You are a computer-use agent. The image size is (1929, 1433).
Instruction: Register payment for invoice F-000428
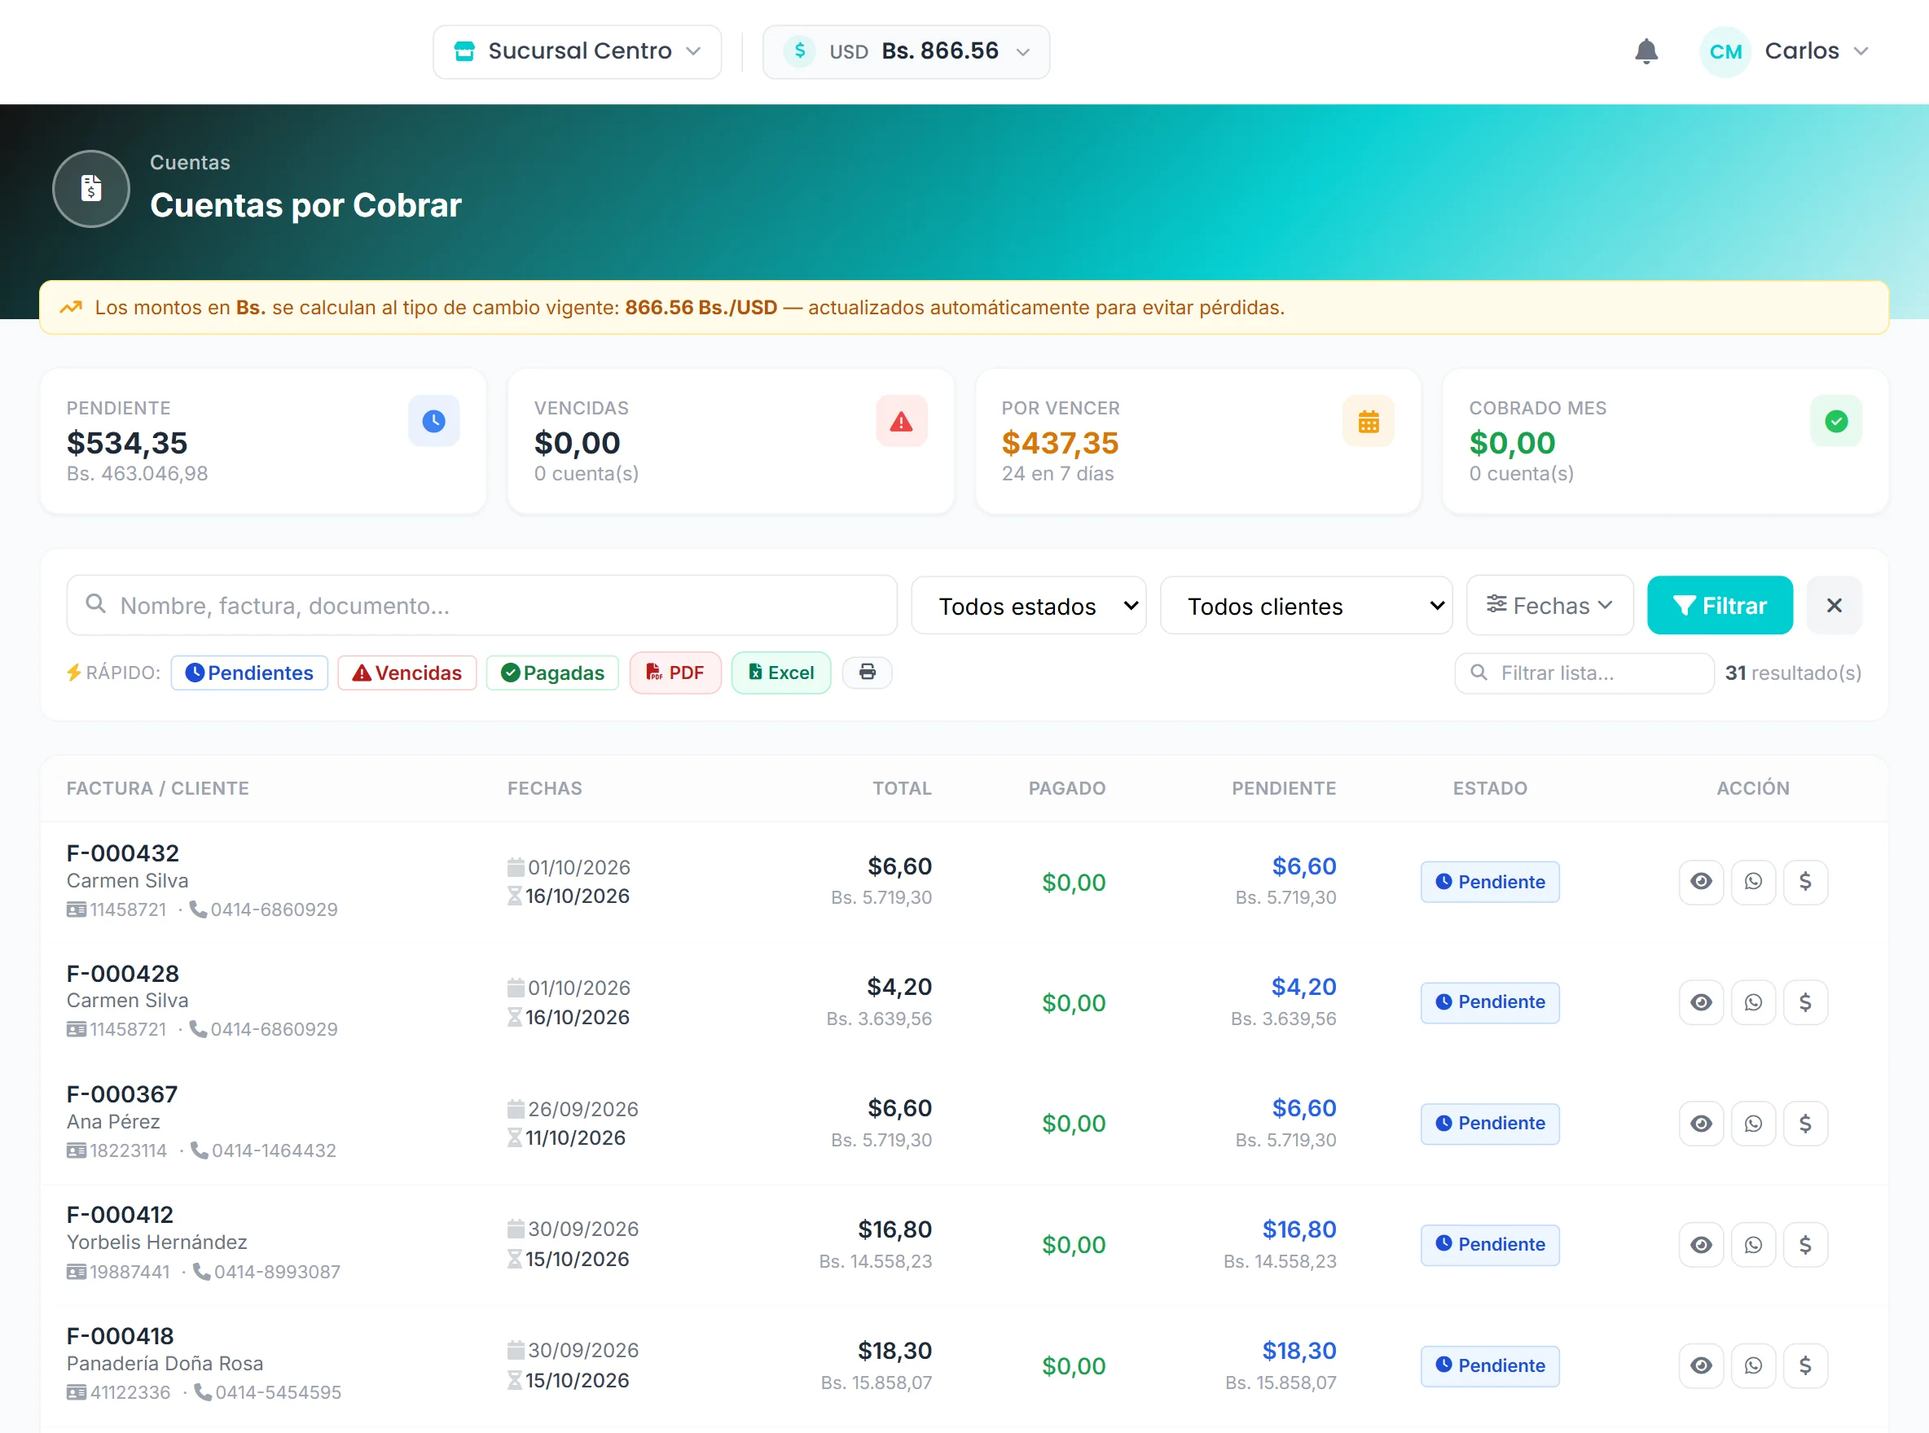(x=1805, y=1002)
